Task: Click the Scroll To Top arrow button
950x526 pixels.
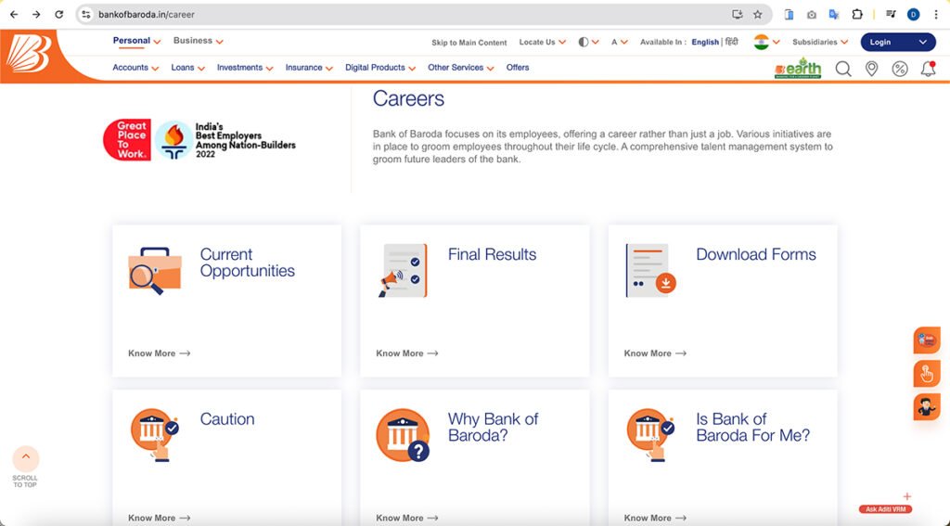Action: click(25, 458)
